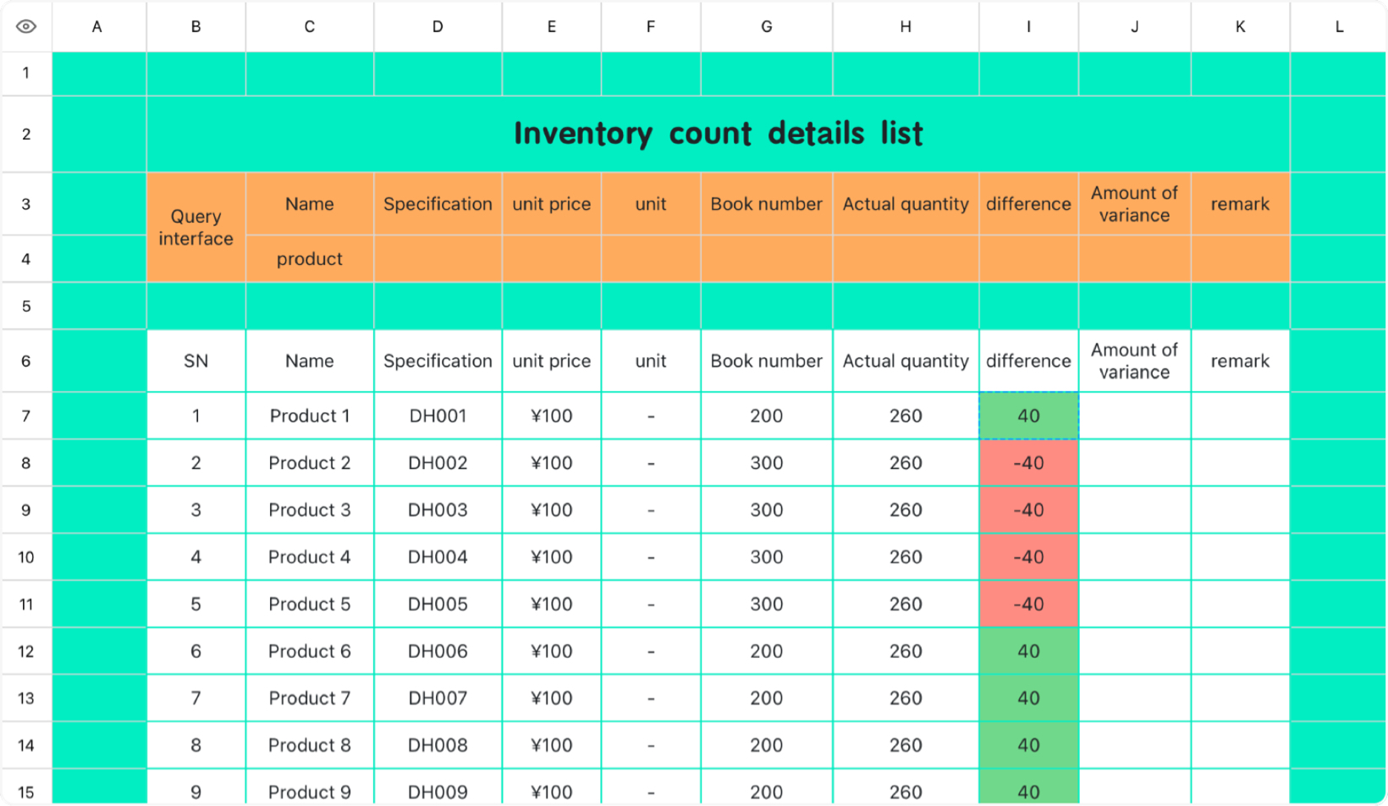Viewport: 1388px width, 806px height.
Task: Select Product 2 difference cell showing -40
Action: (1029, 463)
